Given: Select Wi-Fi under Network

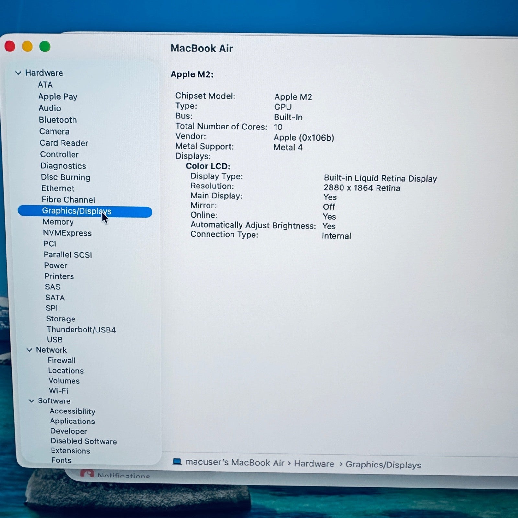Looking at the screenshot, I should pos(59,391).
